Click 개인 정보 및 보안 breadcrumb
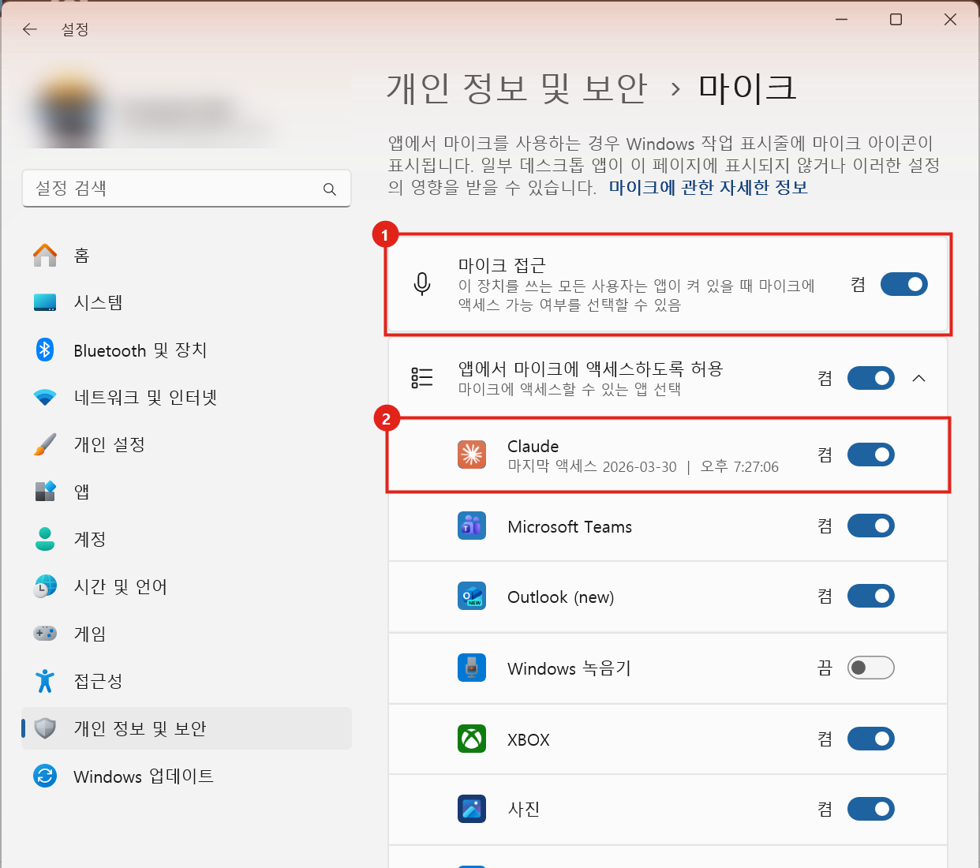Image resolution: width=980 pixels, height=868 pixels. point(517,88)
